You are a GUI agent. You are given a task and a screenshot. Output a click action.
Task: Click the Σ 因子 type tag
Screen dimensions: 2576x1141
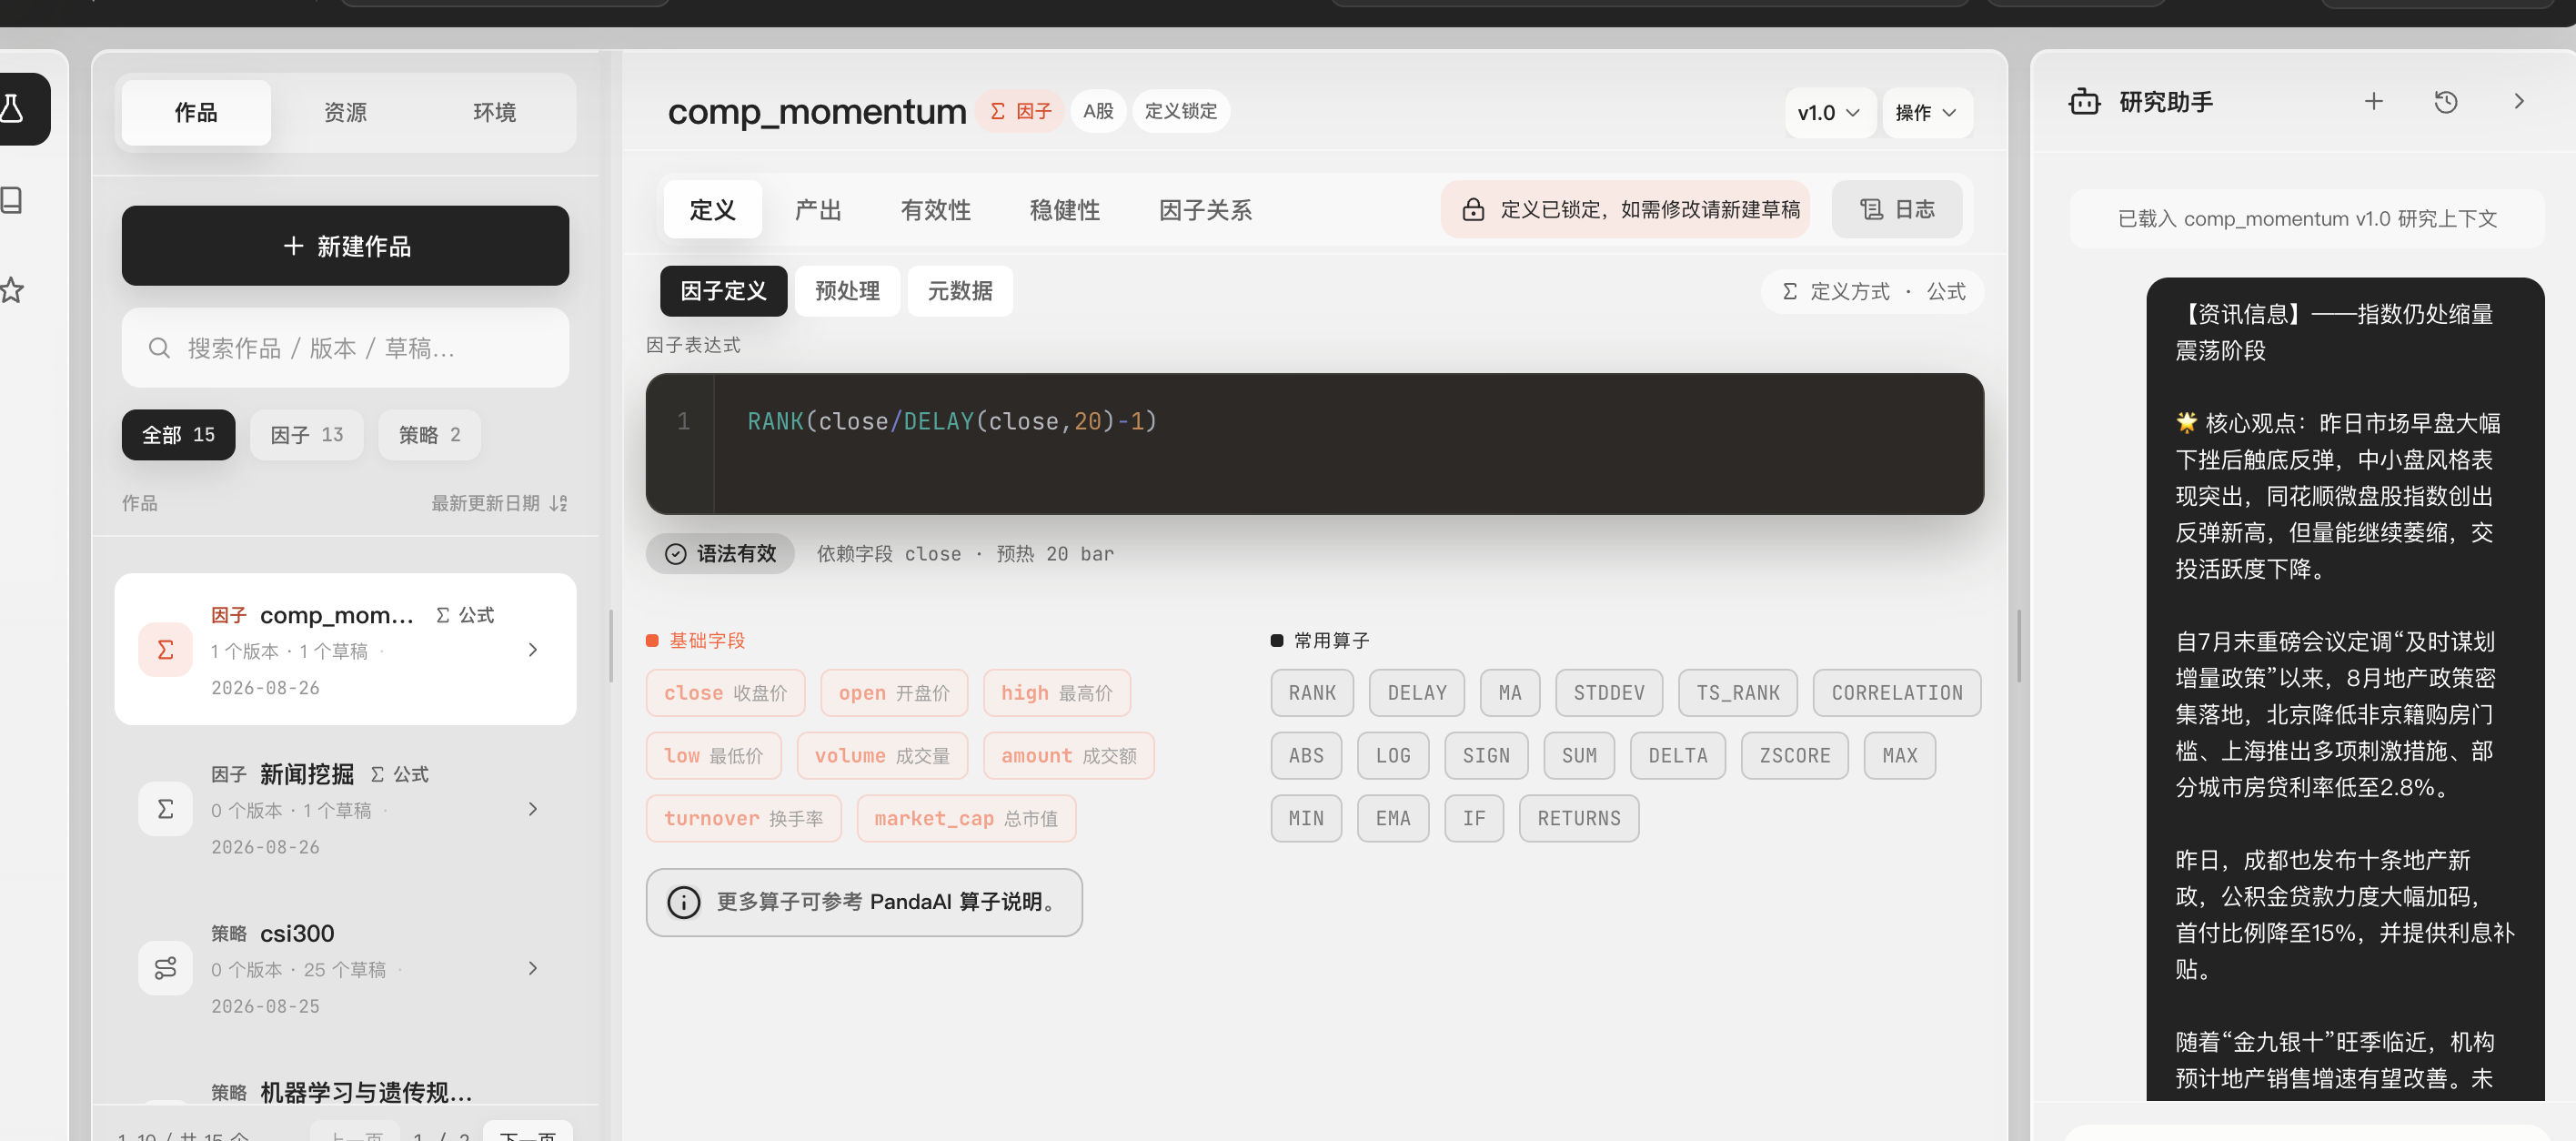tap(1020, 111)
